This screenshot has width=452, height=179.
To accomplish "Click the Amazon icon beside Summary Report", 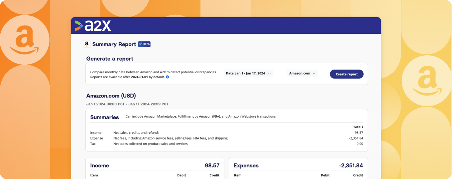I will (87, 44).
